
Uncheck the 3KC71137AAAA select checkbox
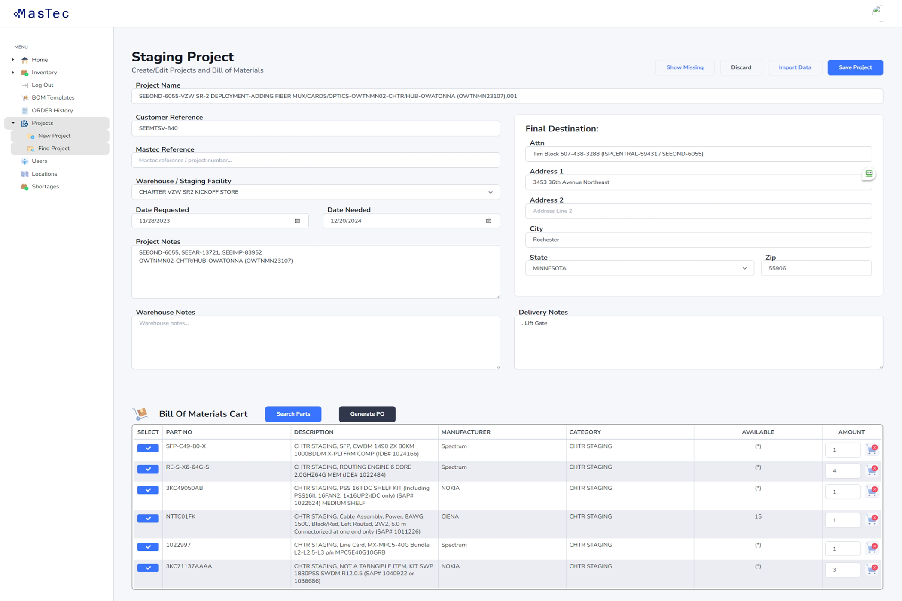point(148,568)
